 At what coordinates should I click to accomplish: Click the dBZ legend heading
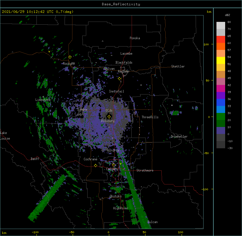(x=227, y=15)
